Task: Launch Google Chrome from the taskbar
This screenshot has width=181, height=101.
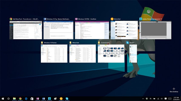Action: (x=20, y=98)
